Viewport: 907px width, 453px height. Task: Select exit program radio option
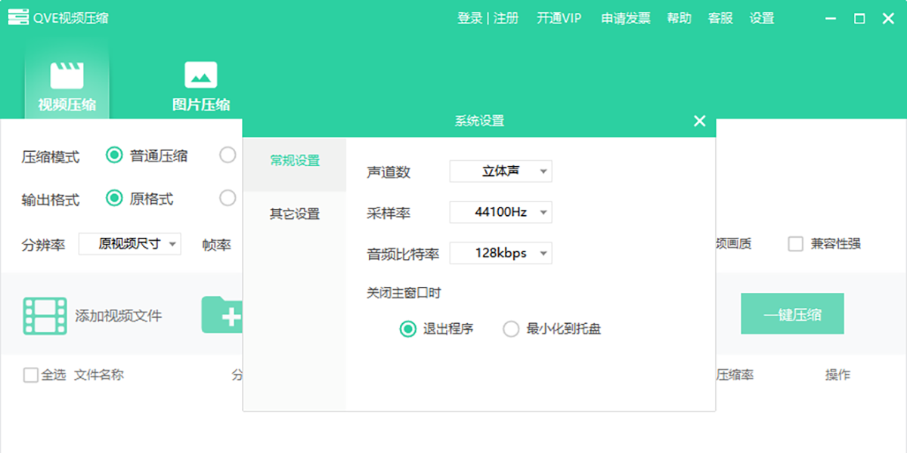click(x=408, y=329)
